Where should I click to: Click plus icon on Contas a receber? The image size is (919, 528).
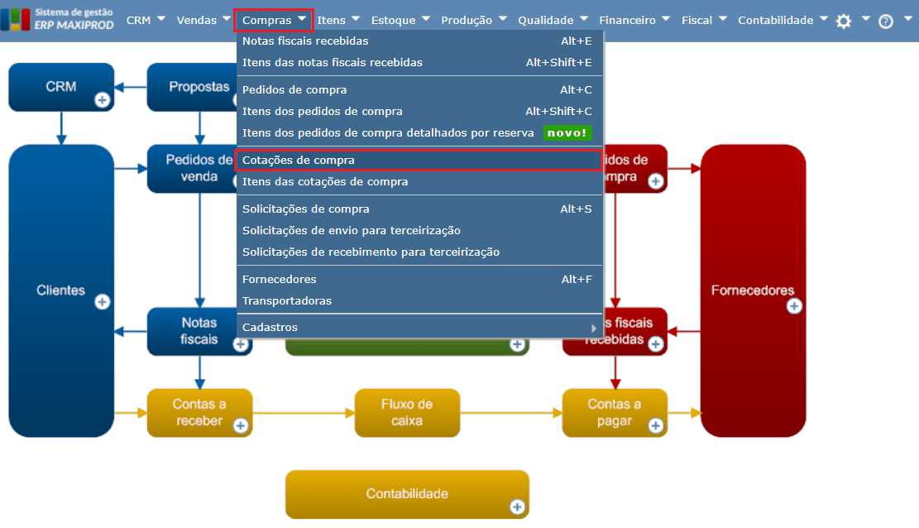(x=241, y=426)
